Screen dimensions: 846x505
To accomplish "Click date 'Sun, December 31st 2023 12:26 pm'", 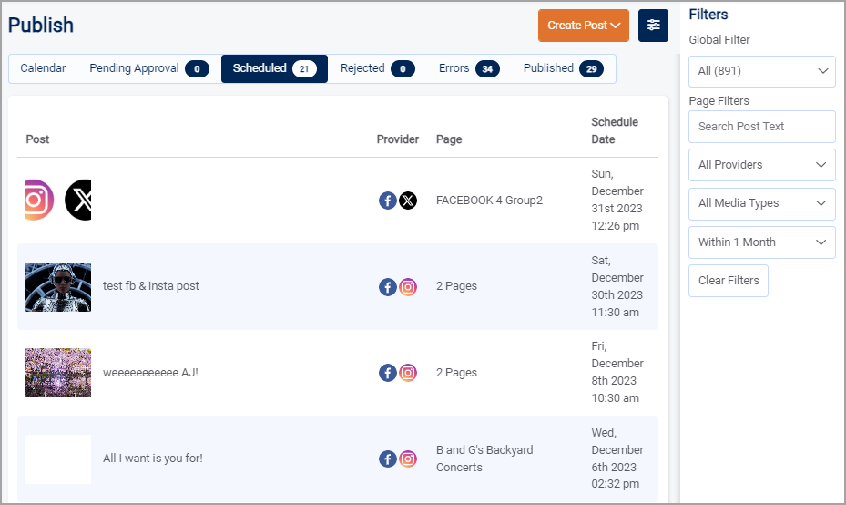I will tap(617, 200).
